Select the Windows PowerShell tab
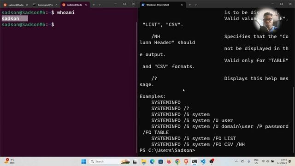Screen dimensions: 295x166 [162, 5]
